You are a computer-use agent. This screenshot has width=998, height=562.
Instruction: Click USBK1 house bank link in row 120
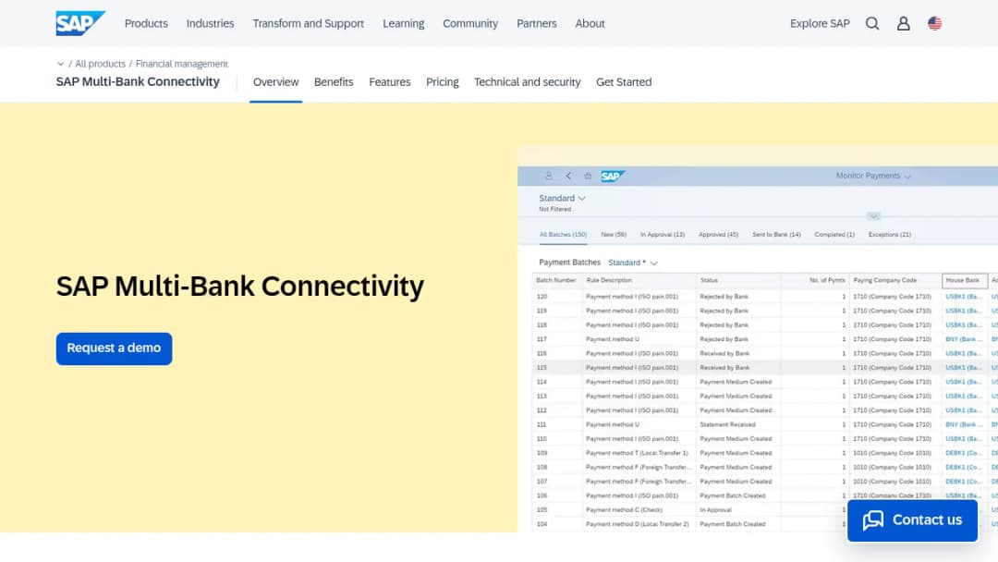click(x=963, y=297)
